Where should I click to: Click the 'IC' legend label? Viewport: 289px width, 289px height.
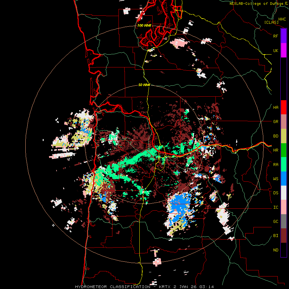[x=276, y=207]
